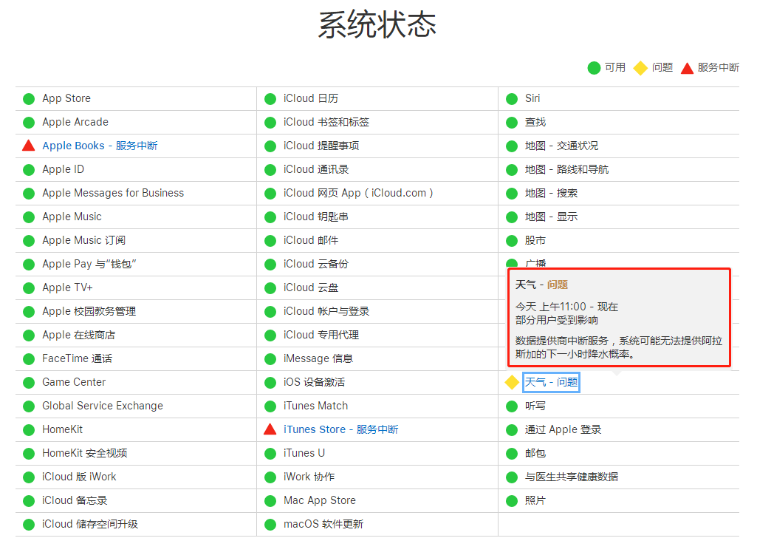The height and width of the screenshot is (538, 757).
Task: Click the 系统状态 page heading
Action: 377,24
